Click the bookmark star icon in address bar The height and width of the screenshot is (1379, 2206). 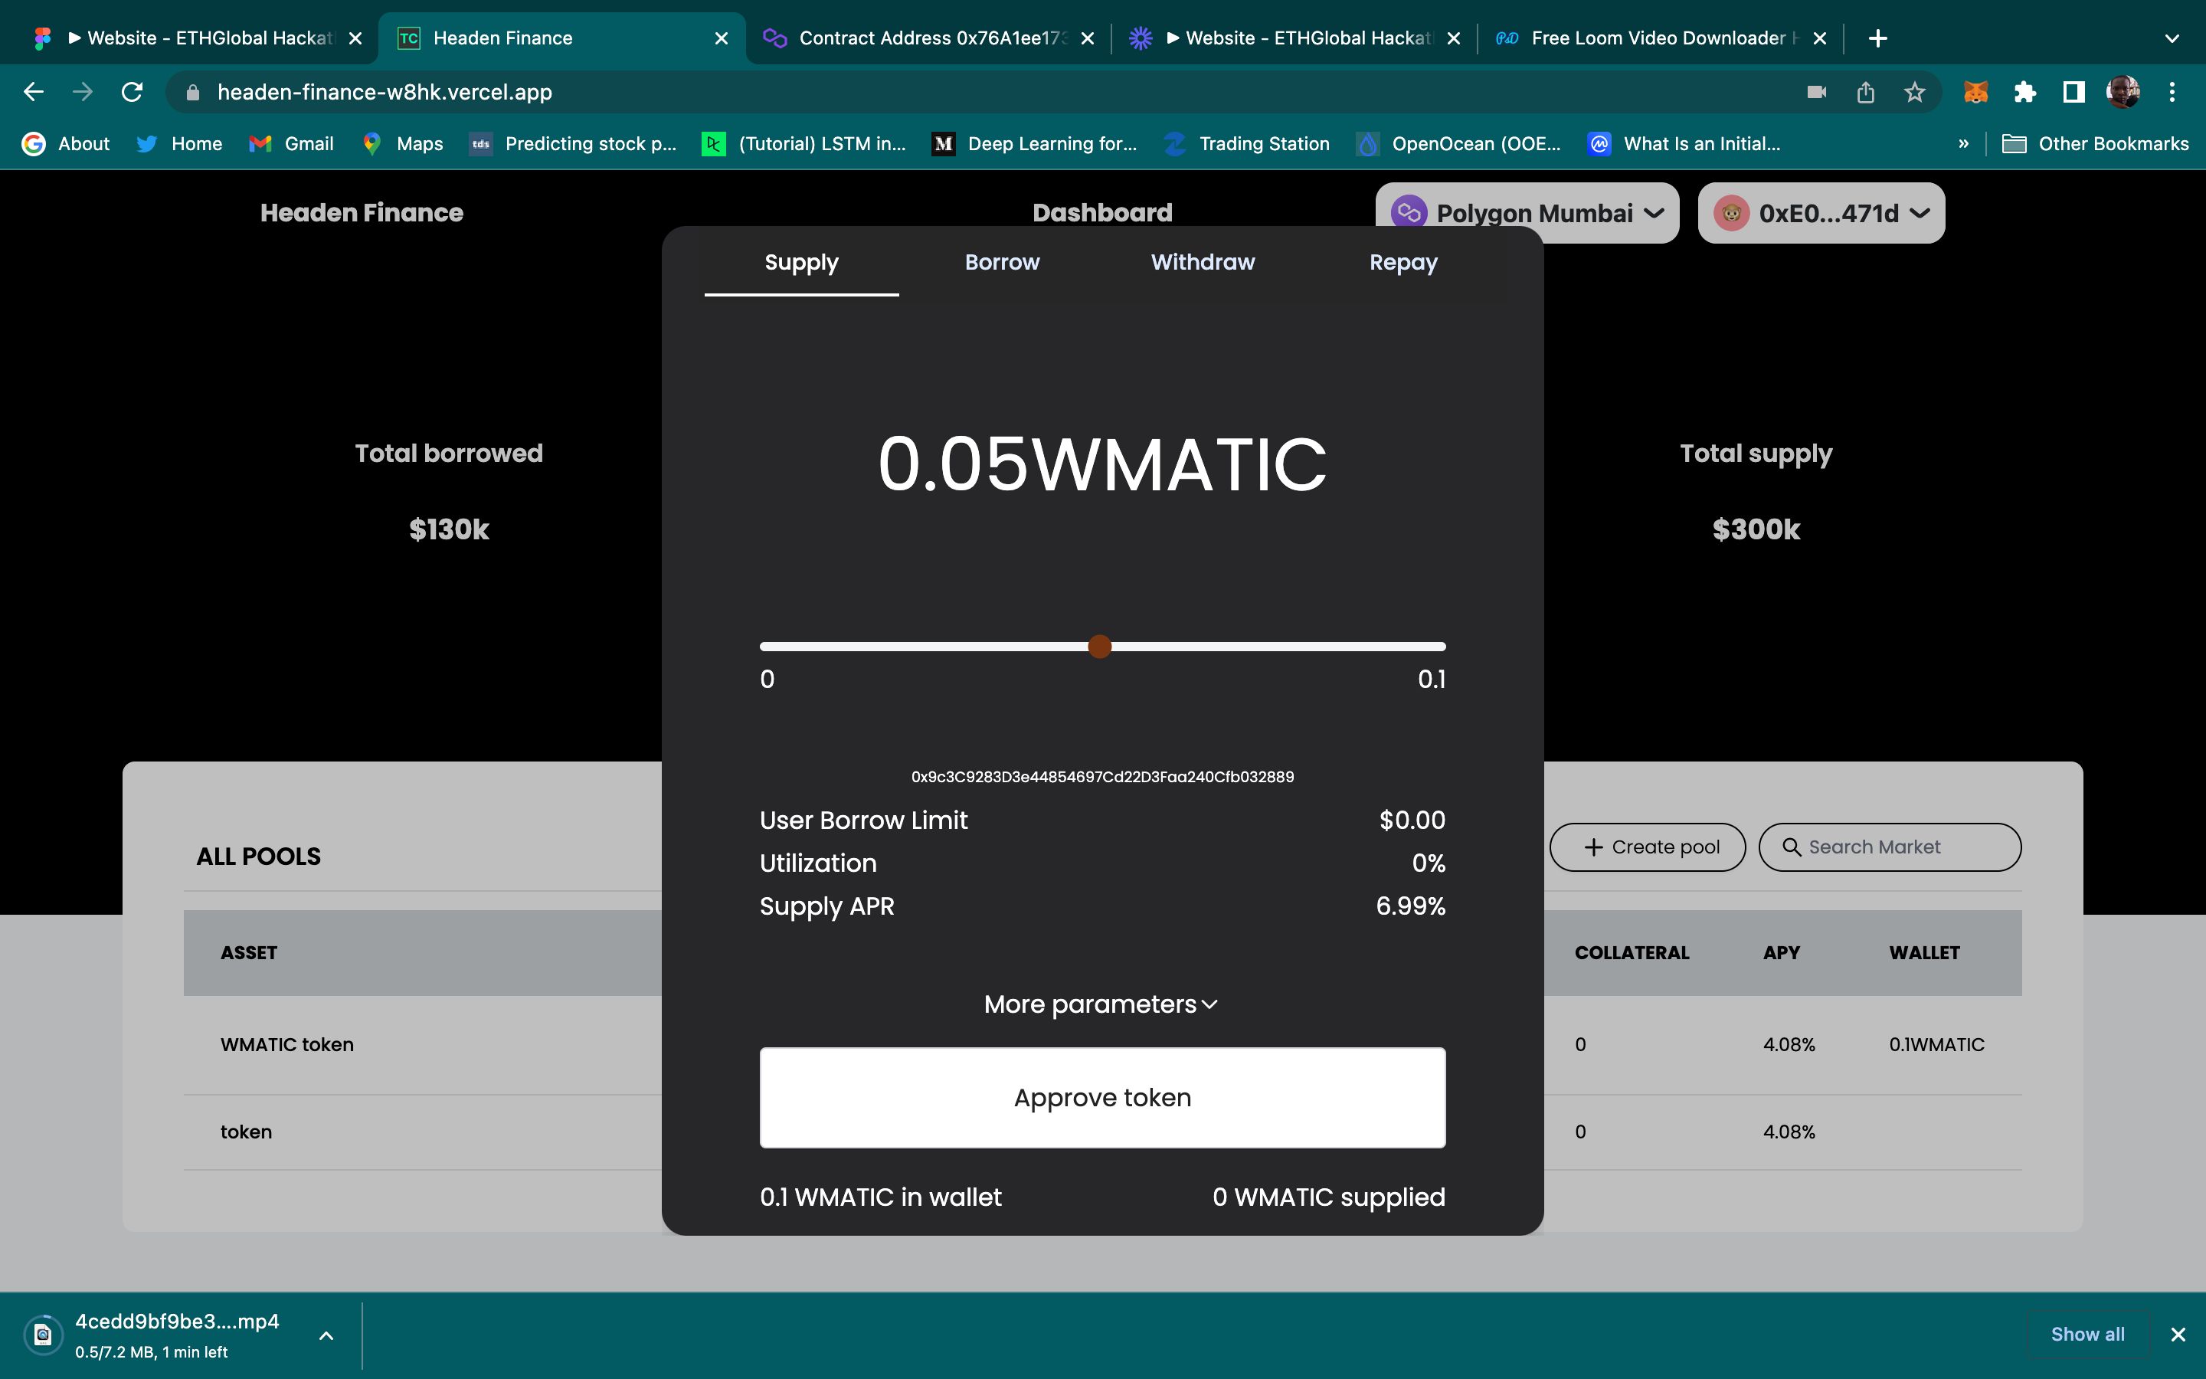[x=1917, y=92]
